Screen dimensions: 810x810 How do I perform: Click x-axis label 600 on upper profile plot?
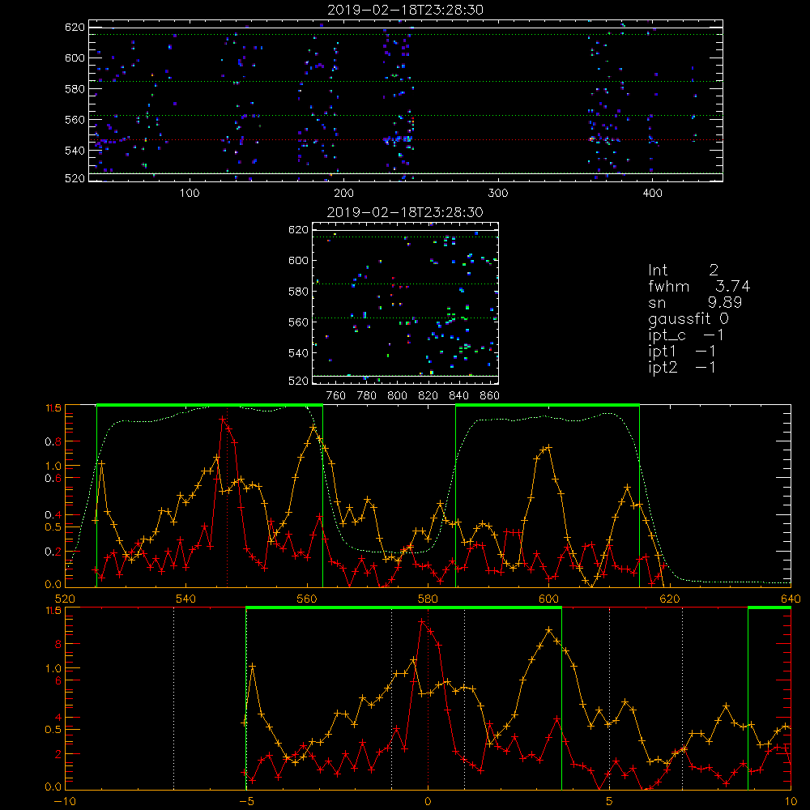coord(548,599)
